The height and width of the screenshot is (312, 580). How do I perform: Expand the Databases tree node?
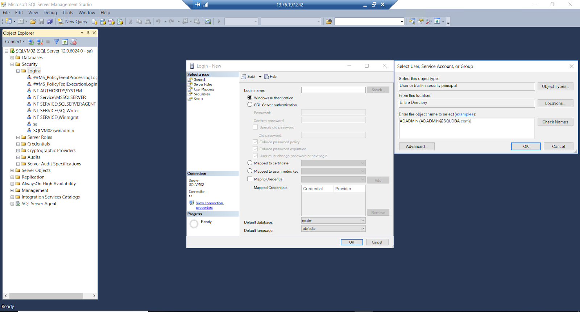[x=12, y=58]
